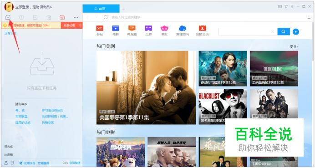Image resolution: width=315 pixels, height=168 pixels.
Task: Open the 美女 mask category icon
Action: 164,31
